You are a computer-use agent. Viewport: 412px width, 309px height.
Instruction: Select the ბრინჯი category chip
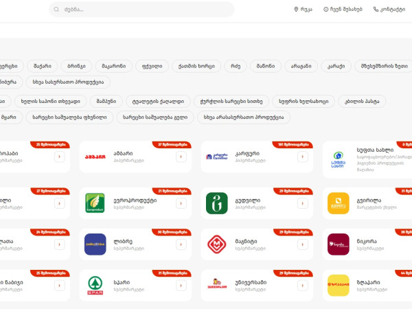coord(76,66)
